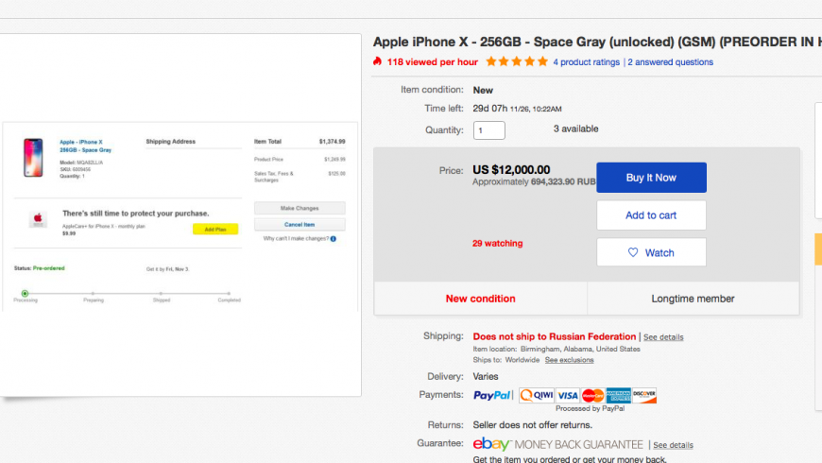Click the '118 viewed per hour' text
The image size is (822, 463).
click(433, 61)
